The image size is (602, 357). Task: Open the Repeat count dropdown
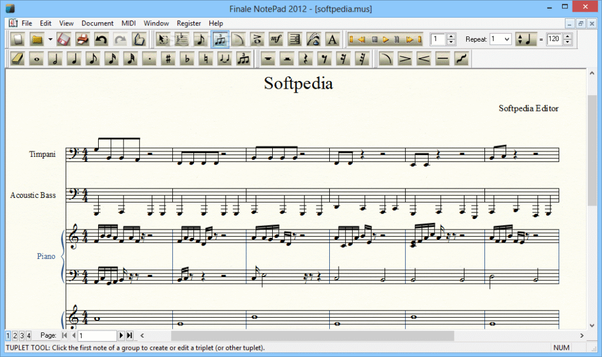coord(500,39)
